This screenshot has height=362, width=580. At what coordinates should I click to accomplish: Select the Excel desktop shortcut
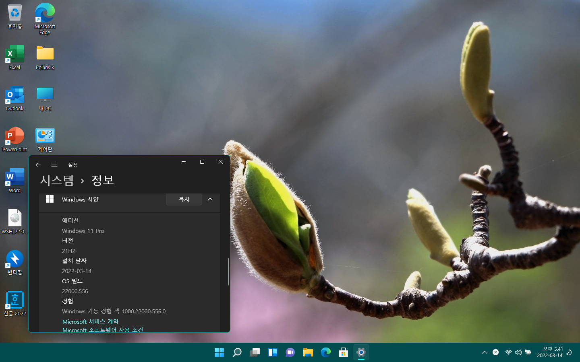tap(15, 58)
